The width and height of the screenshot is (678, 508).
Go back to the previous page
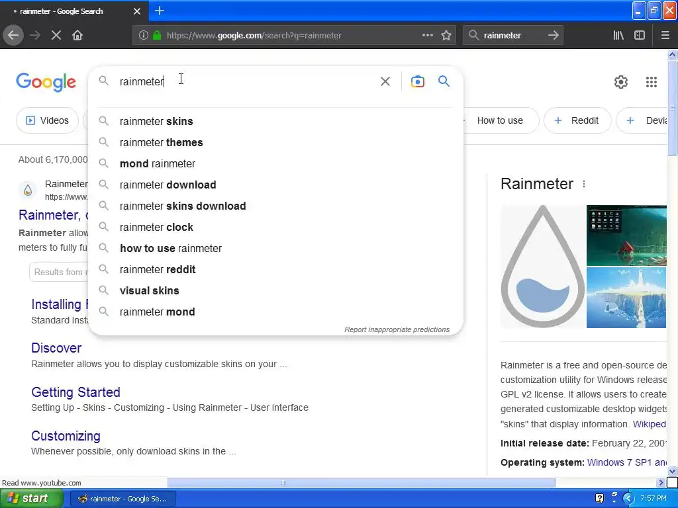(13, 36)
